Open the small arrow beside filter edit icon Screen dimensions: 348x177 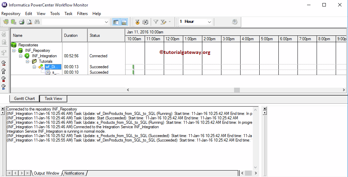pyautogui.click(x=170, y=22)
